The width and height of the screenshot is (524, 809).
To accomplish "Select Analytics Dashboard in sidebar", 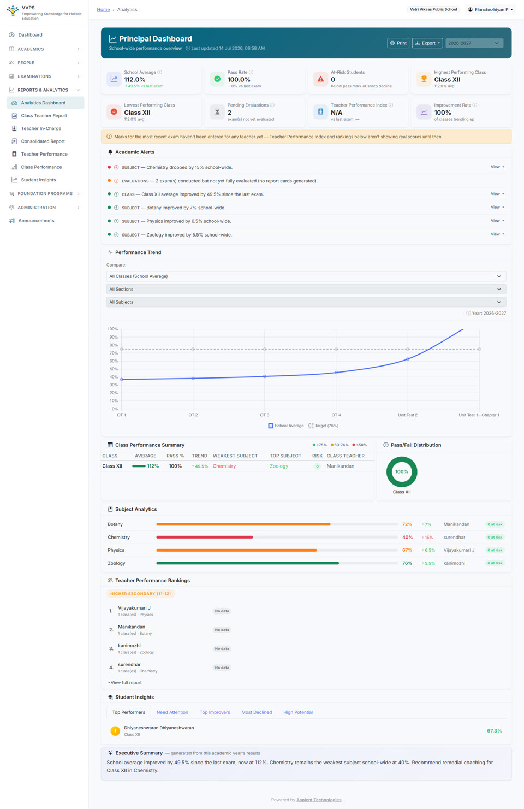I will 45,103.
